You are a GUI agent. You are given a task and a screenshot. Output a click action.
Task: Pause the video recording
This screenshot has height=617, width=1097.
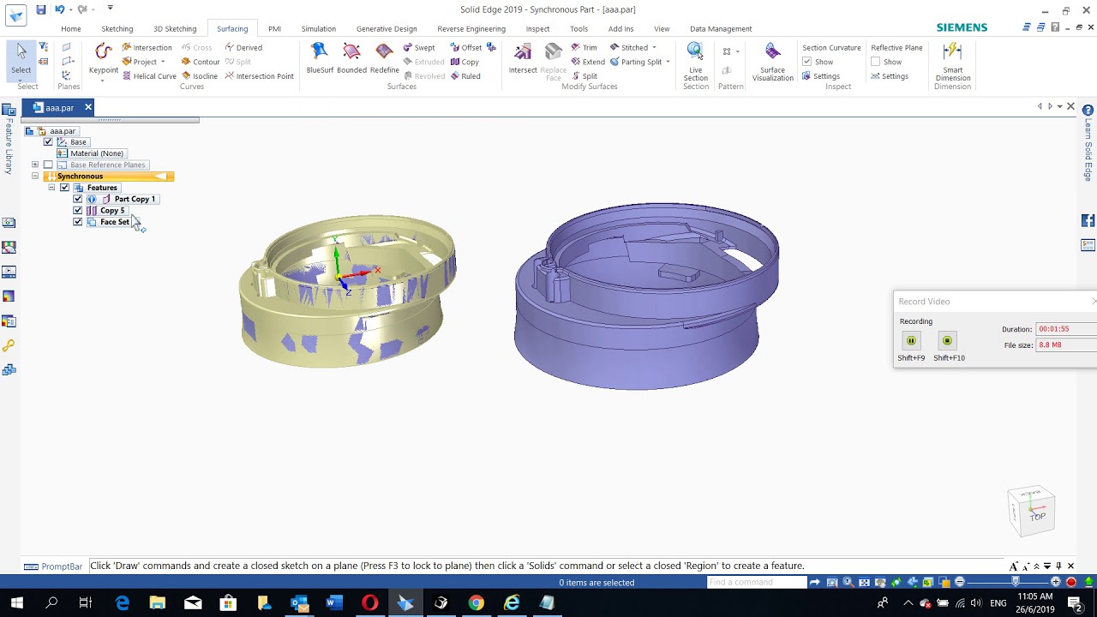pos(911,340)
